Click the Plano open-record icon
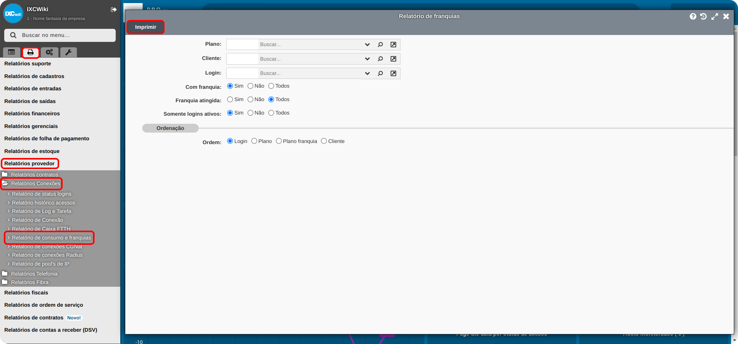Viewport: 738px width, 344px height. click(393, 45)
